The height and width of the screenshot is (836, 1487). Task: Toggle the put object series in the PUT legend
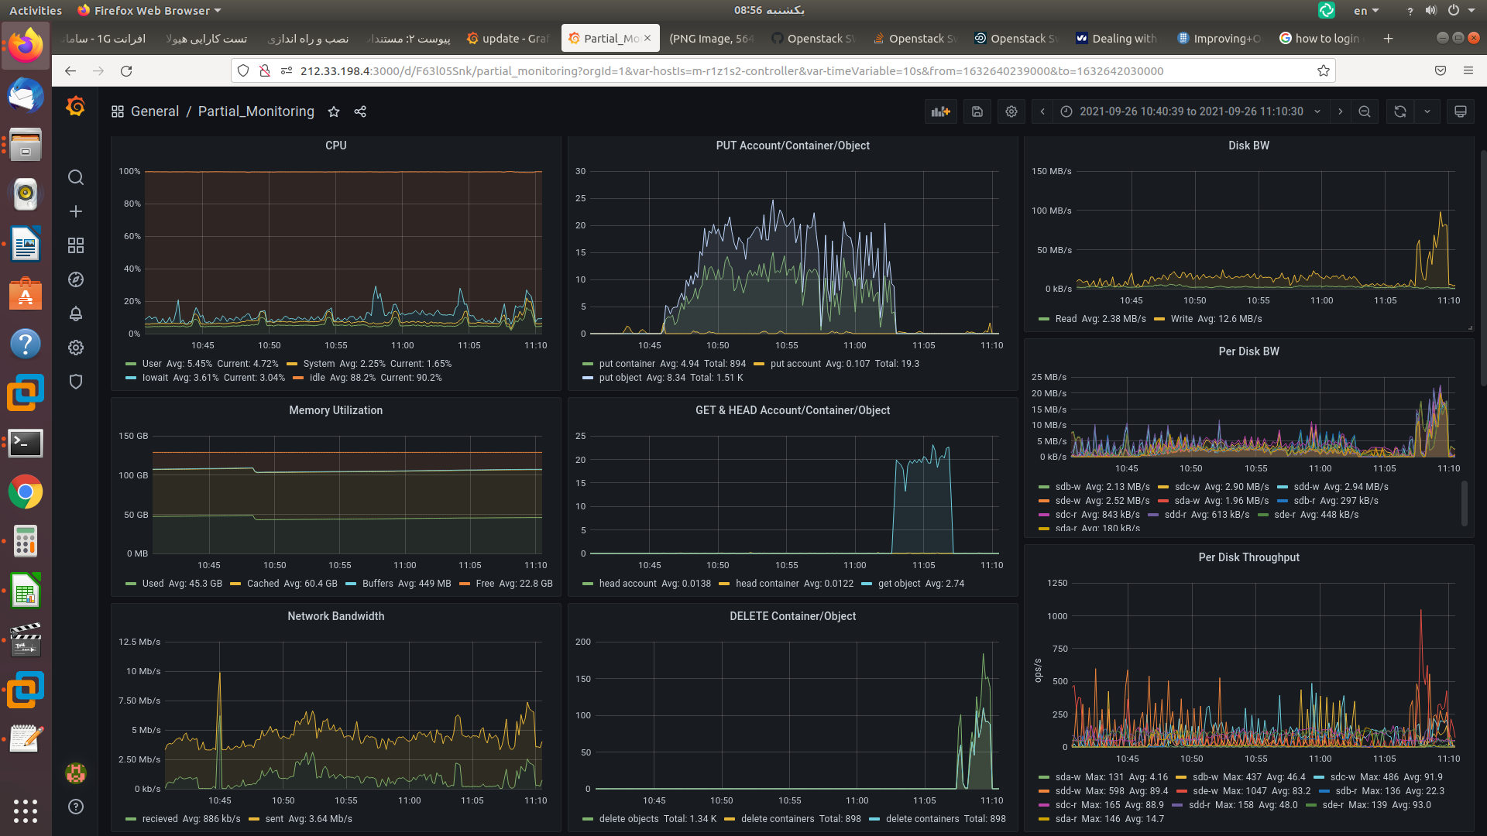(620, 378)
